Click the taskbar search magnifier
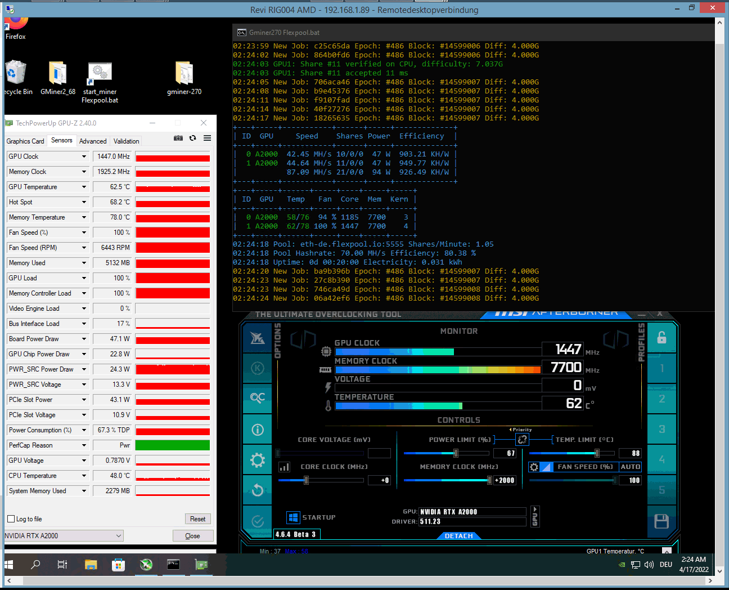The width and height of the screenshot is (729, 590). [35, 564]
